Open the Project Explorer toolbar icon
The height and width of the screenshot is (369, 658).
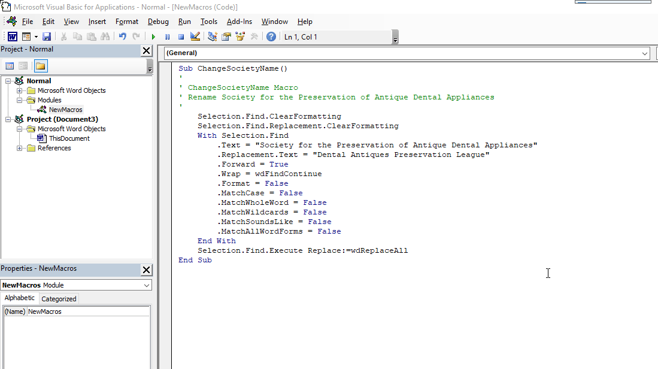click(211, 36)
